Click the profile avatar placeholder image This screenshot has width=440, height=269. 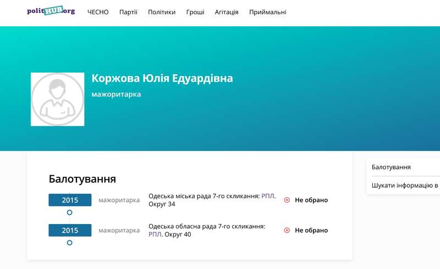coord(57,99)
